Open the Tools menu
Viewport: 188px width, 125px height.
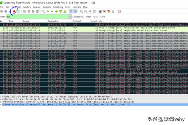68,7
